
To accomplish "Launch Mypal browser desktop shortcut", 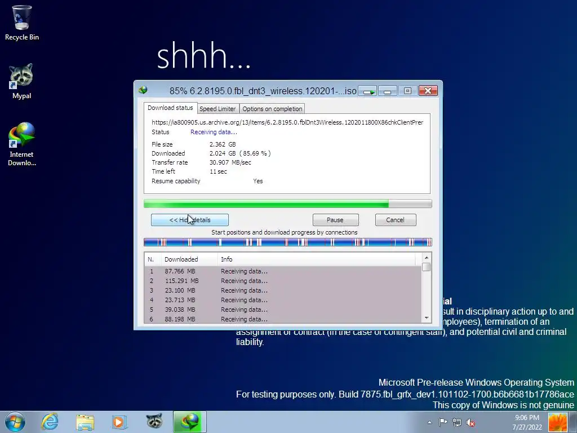I will coord(21,81).
